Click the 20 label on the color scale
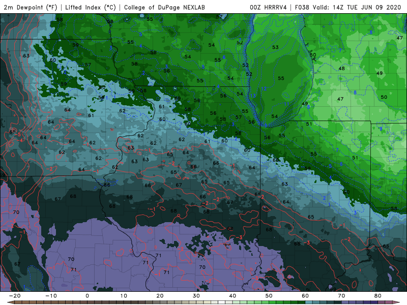This screenshot has height=305, width=407. (x=160, y=295)
